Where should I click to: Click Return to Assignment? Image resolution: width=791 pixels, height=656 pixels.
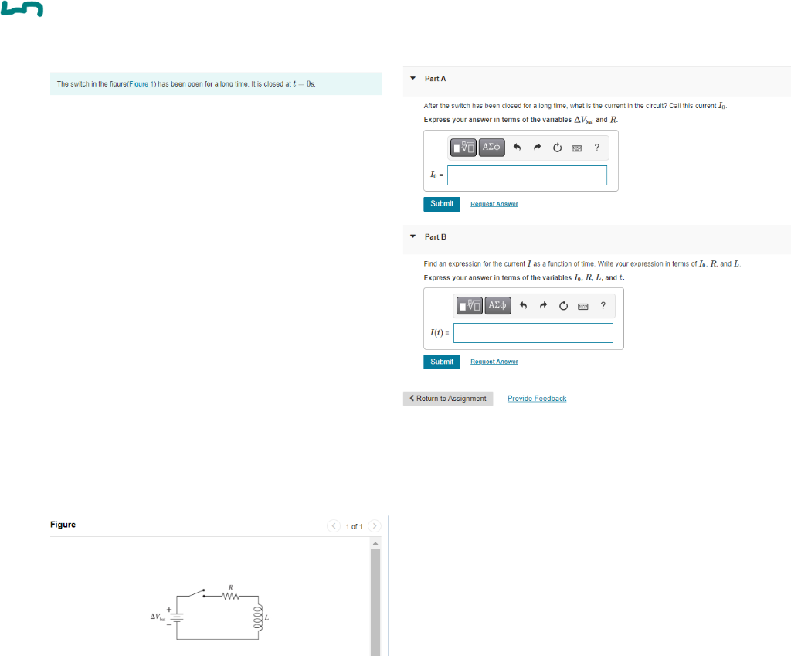448,398
